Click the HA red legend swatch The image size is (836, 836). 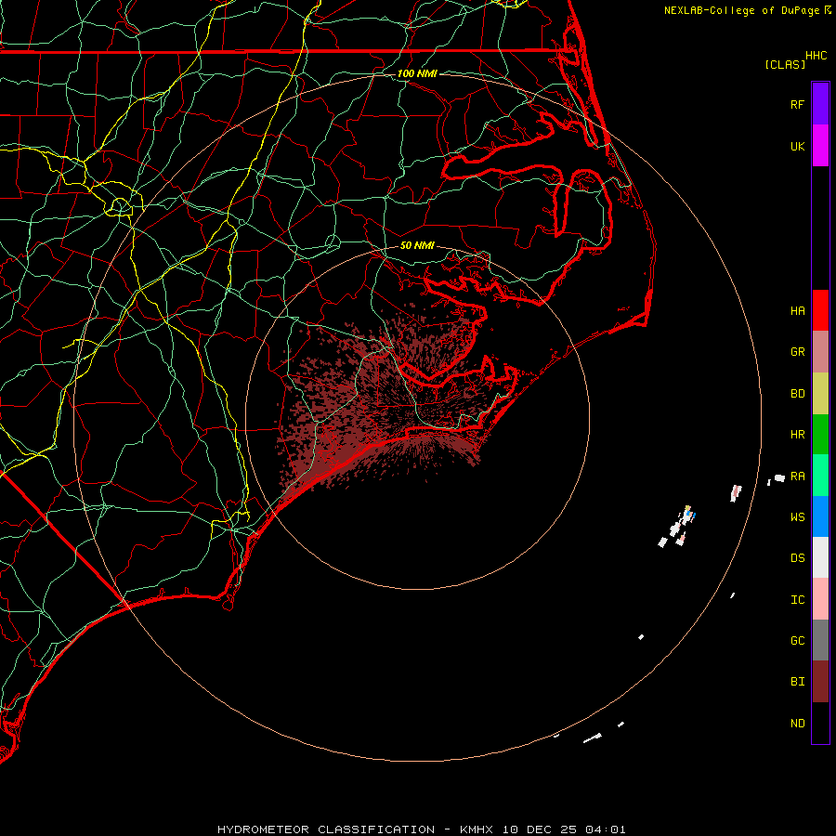tap(820, 310)
